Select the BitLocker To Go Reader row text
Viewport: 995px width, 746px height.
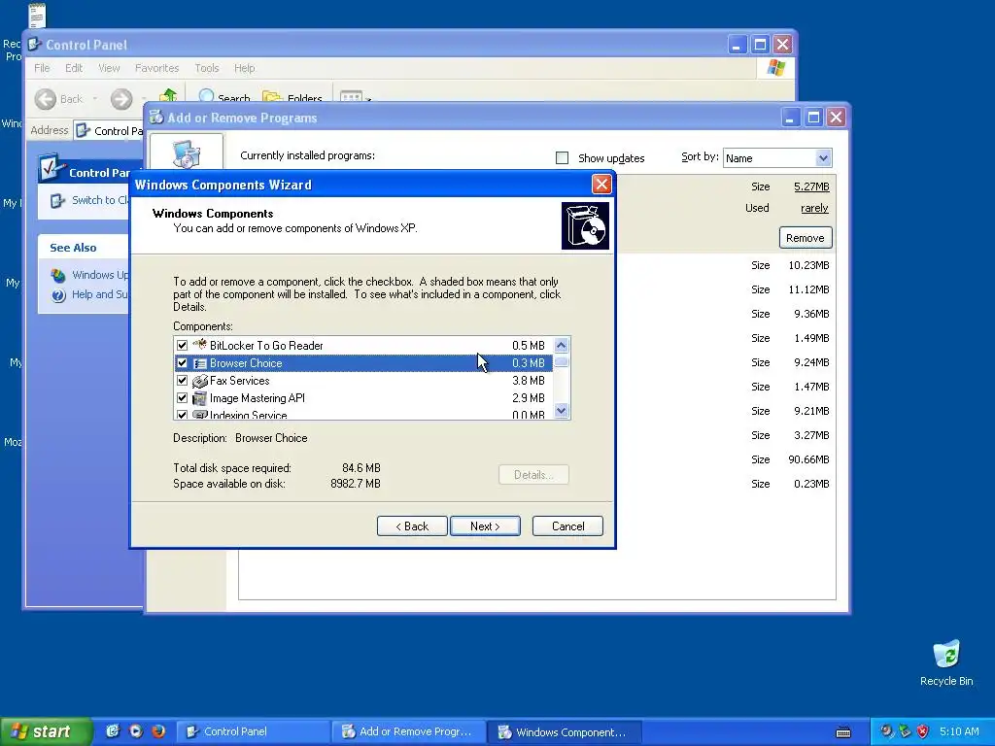[x=266, y=345]
